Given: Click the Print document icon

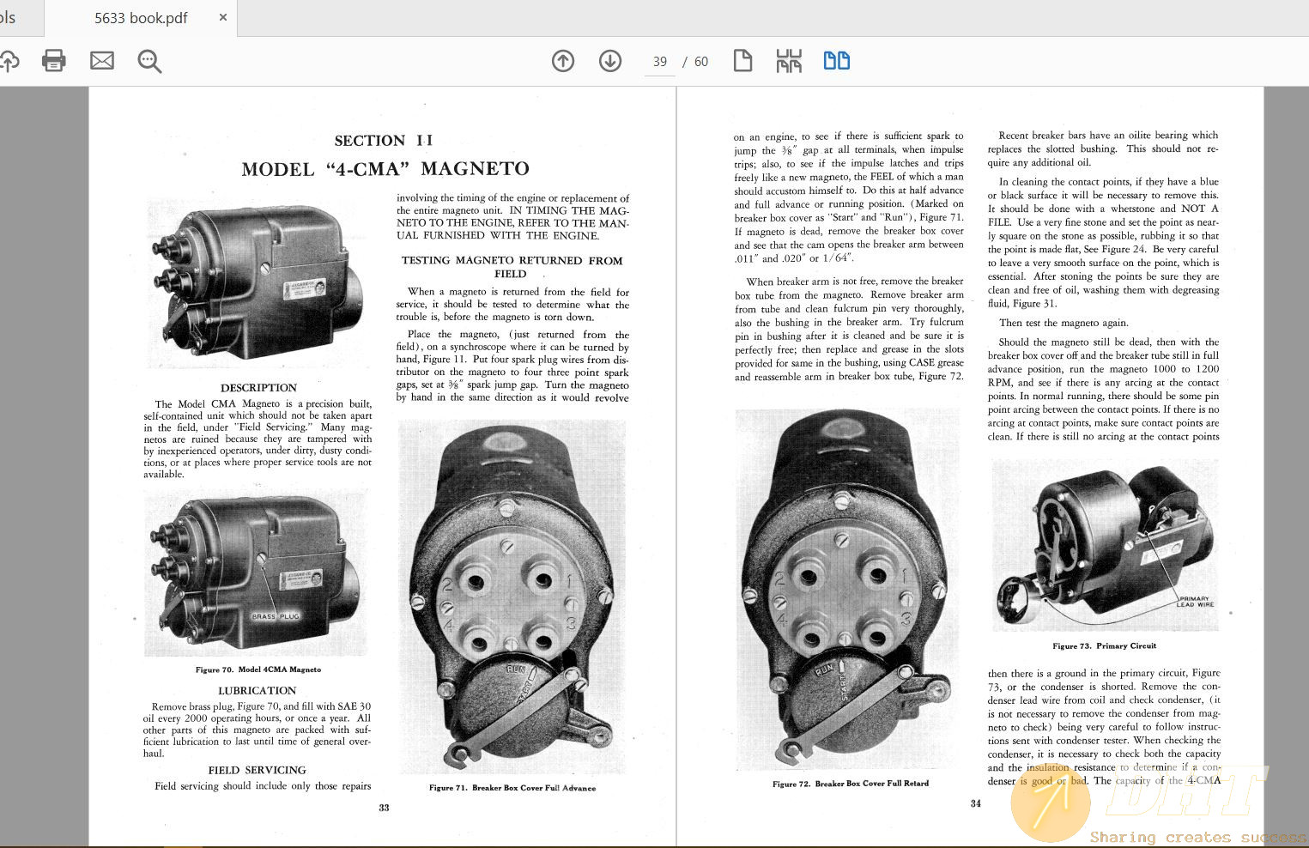Looking at the screenshot, I should pos(54,61).
